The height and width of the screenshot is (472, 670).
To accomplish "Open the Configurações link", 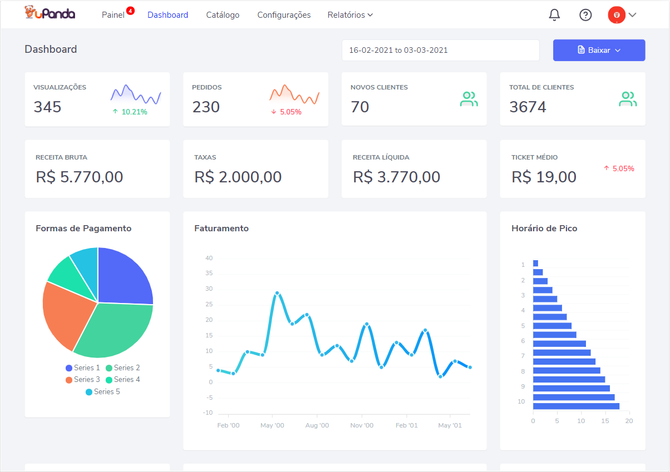I will (284, 15).
